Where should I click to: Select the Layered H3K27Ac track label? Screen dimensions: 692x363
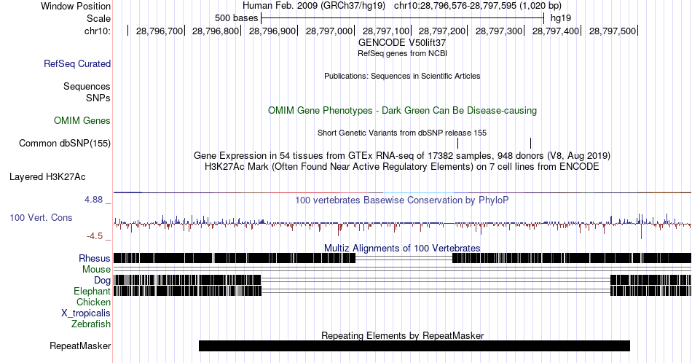point(47,176)
